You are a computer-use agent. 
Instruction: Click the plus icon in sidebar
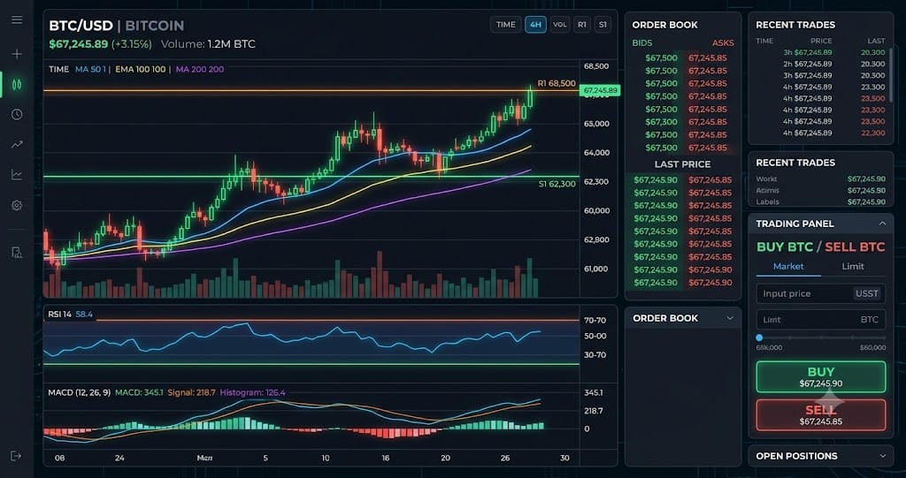click(x=17, y=54)
